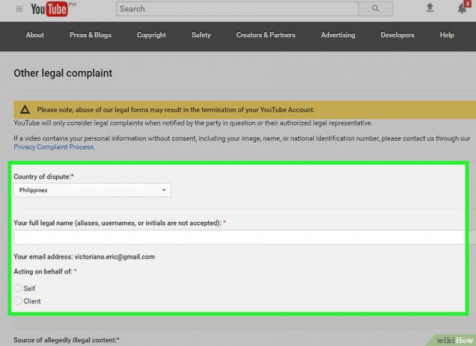
Task: Open the upload arrow icon
Action: click(430, 8)
